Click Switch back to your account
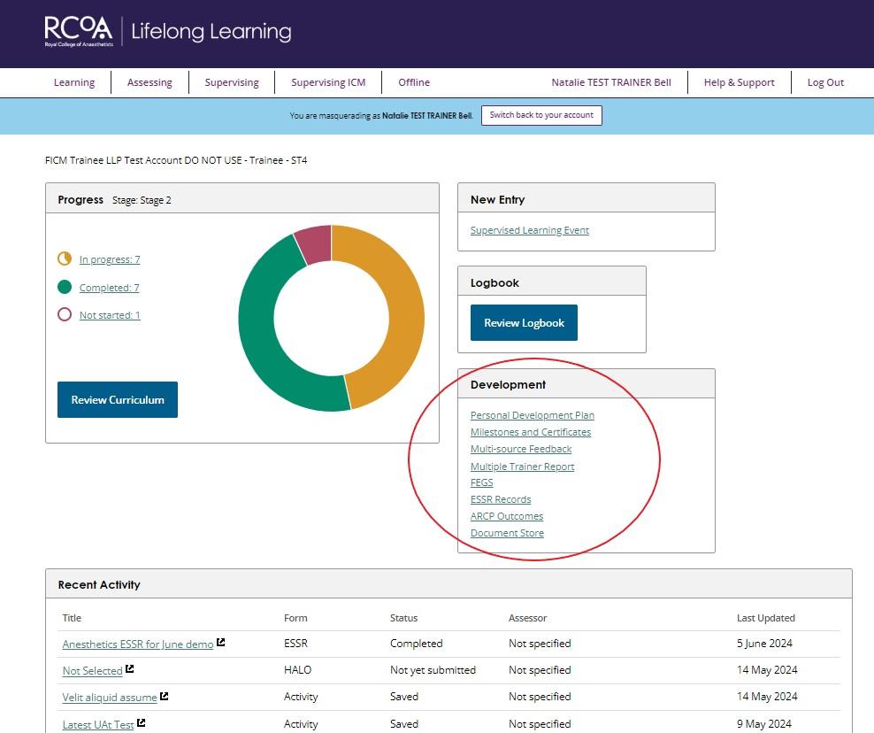This screenshot has width=874, height=733. 541,115
